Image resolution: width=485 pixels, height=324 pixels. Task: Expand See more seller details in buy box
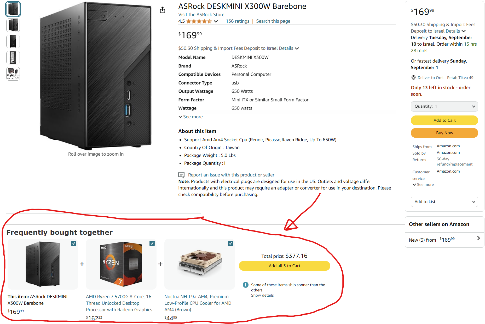pos(423,185)
